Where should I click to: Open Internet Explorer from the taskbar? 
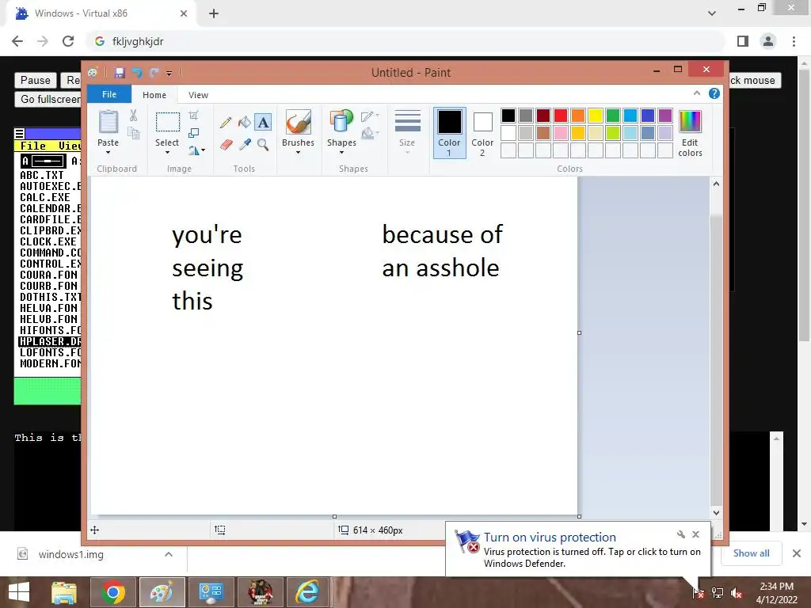(307, 592)
